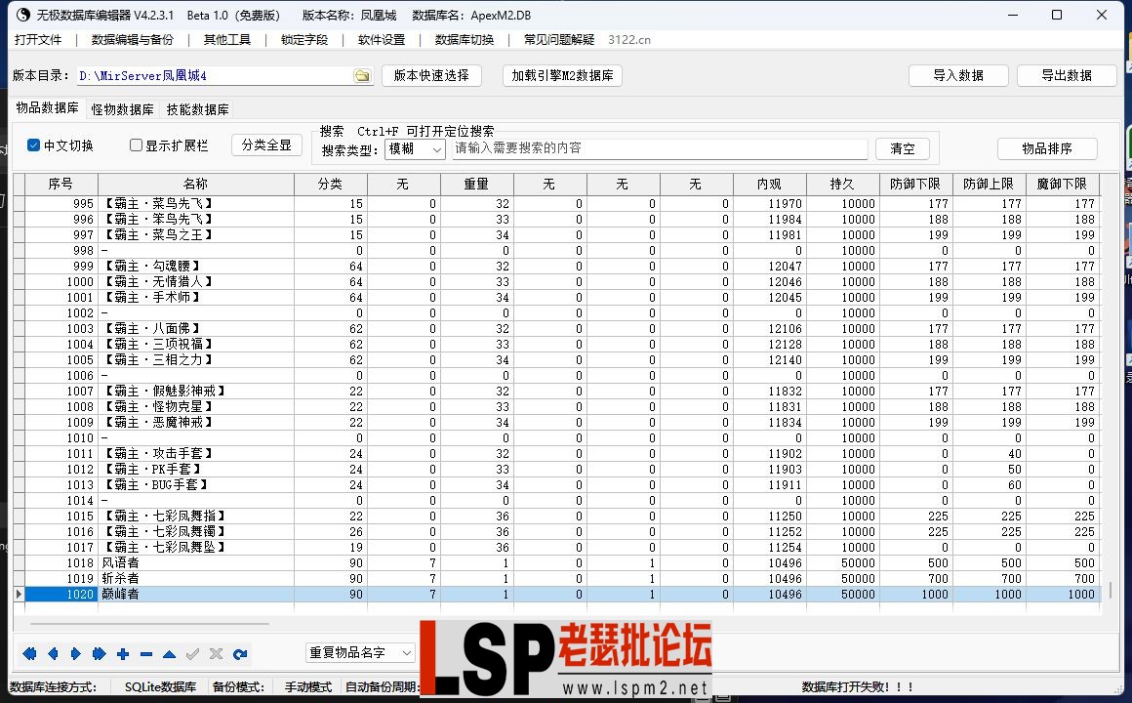Jump to the last record double-arrow icon
The height and width of the screenshot is (703, 1132).
point(98,654)
